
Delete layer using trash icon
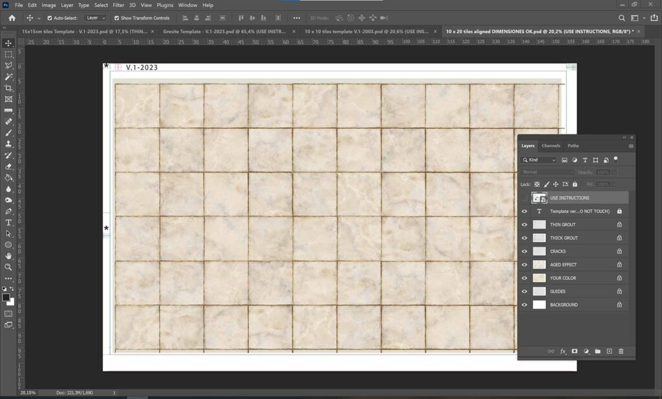pos(621,351)
